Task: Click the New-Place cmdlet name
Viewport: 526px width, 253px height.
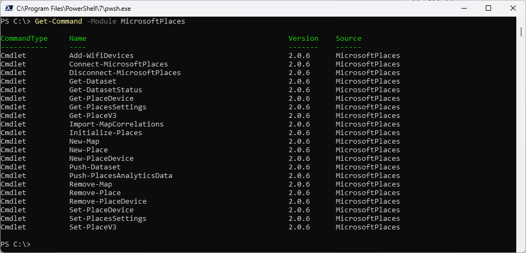Action: pyautogui.click(x=89, y=150)
